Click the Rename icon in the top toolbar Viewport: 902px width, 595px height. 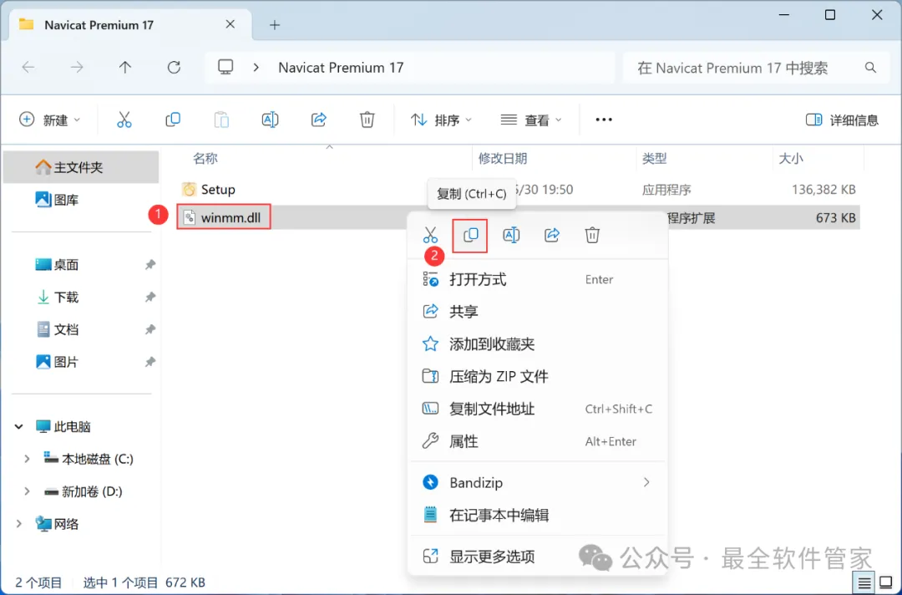pyautogui.click(x=270, y=120)
